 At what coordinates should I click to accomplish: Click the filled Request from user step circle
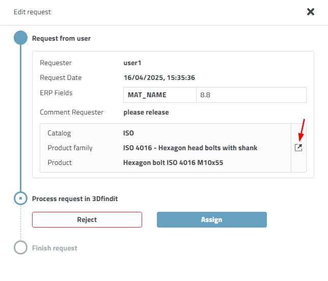[20, 38]
